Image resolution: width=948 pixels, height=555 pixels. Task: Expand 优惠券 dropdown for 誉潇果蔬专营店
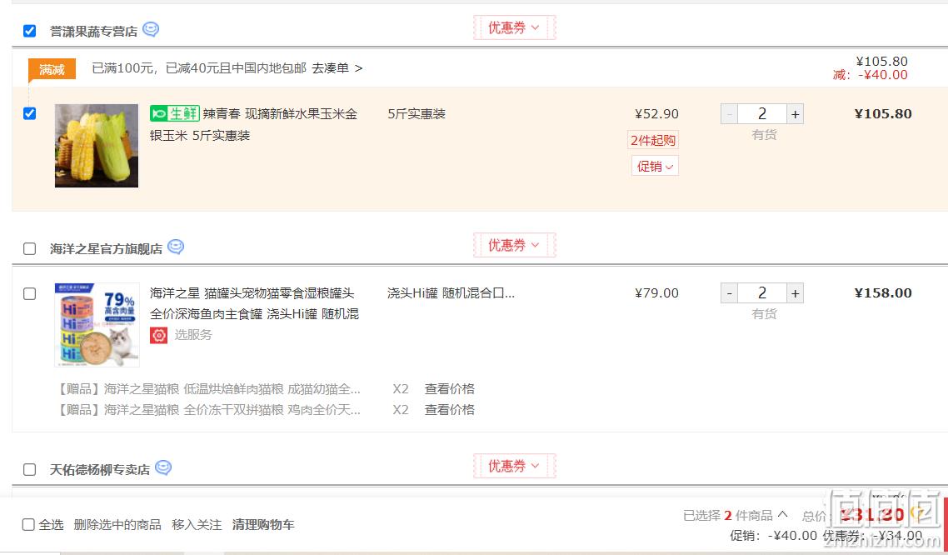click(514, 27)
